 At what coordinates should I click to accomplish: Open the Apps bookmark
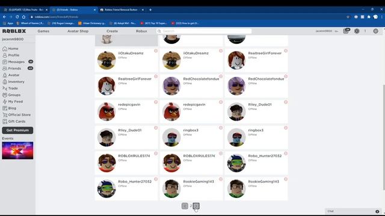(8, 23)
